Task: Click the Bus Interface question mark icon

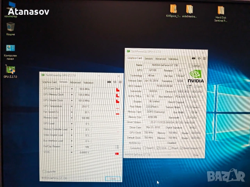Action: [203, 97]
